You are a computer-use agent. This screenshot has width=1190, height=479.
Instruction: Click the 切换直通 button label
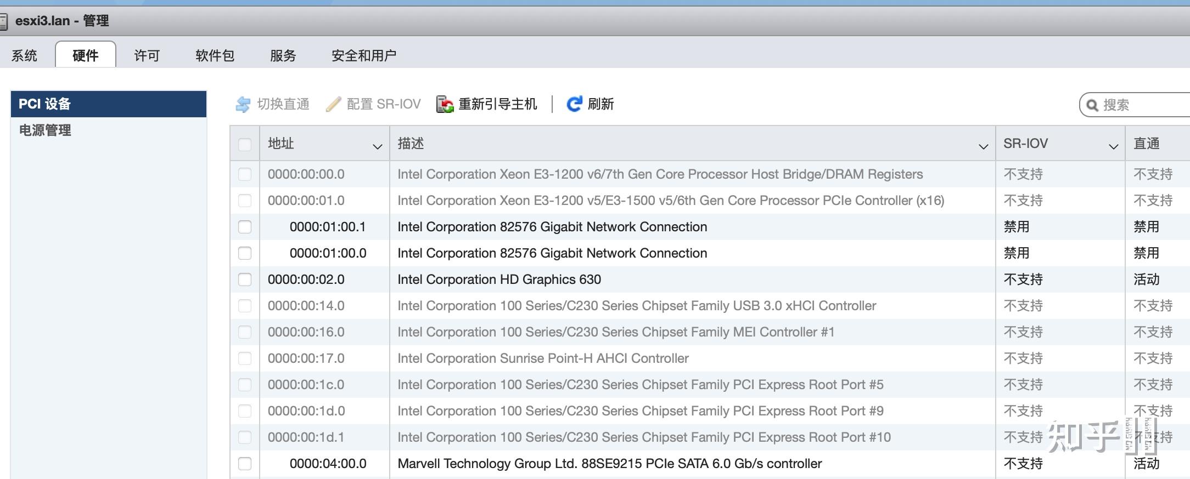283,104
